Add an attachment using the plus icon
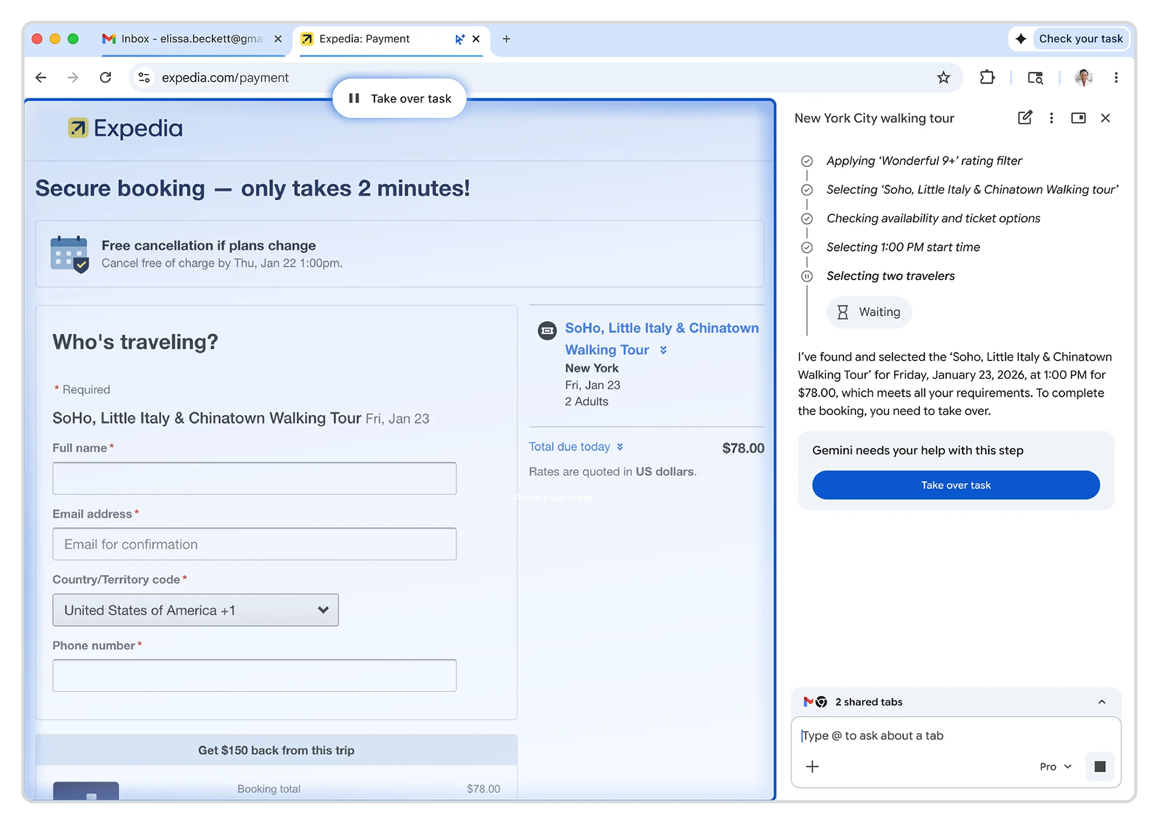 click(x=812, y=766)
